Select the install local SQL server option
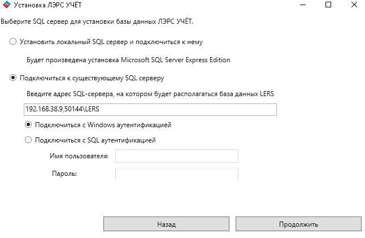365x238 pixels. (13, 42)
